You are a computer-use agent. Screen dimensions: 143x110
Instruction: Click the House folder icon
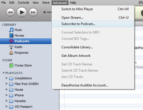(11, 90)
